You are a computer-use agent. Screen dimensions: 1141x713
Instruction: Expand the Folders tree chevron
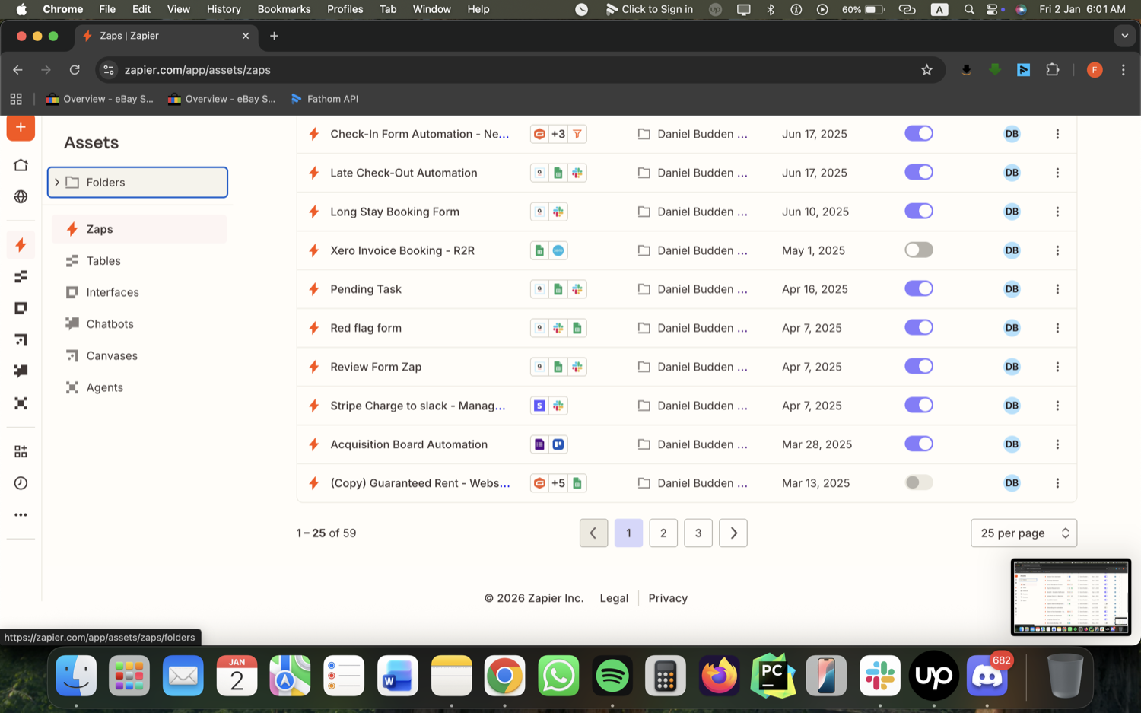(57, 183)
